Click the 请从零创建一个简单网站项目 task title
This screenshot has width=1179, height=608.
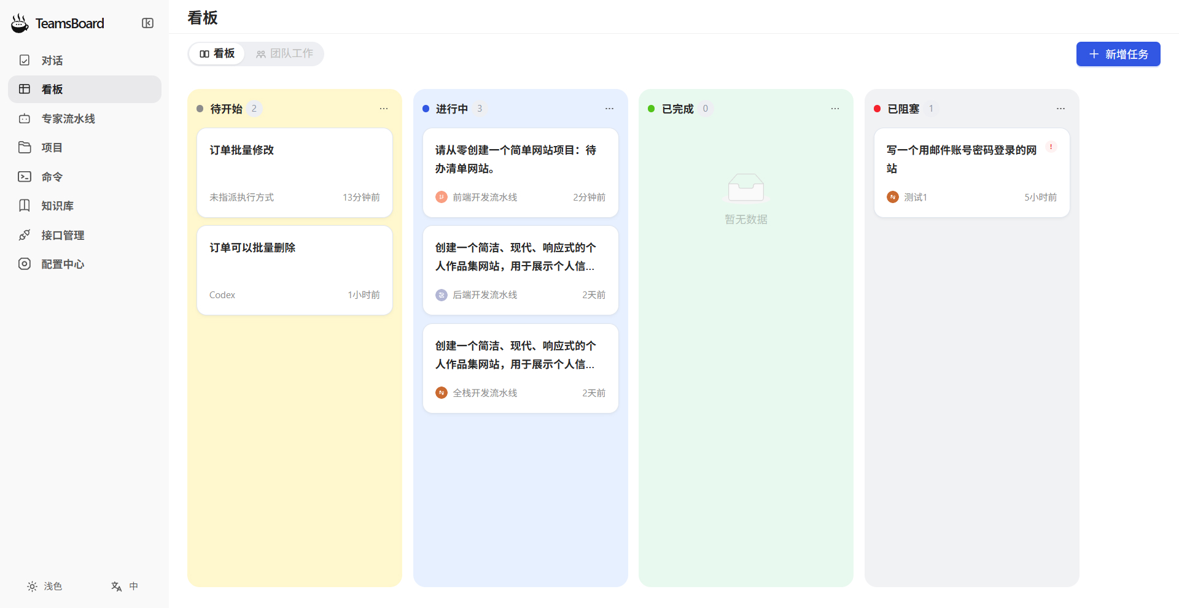[x=516, y=160]
